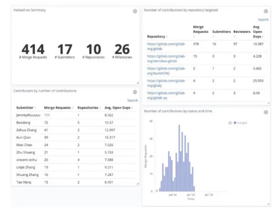The height and width of the screenshot is (208, 273).
Task: Click the tallest bar in the histogram
Action: click(179, 158)
